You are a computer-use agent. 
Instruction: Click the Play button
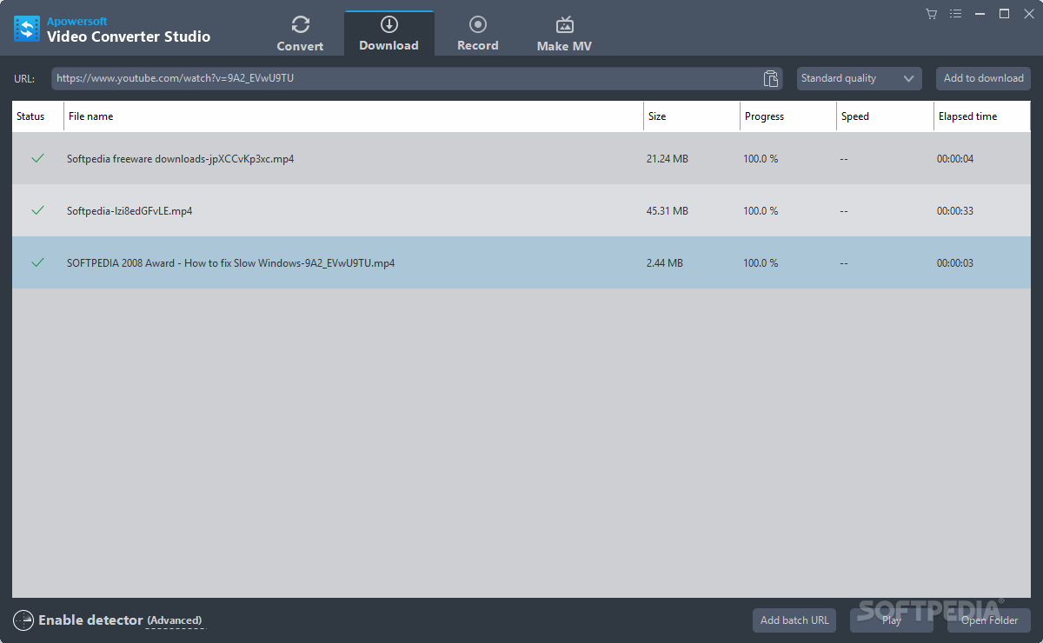coord(892,620)
